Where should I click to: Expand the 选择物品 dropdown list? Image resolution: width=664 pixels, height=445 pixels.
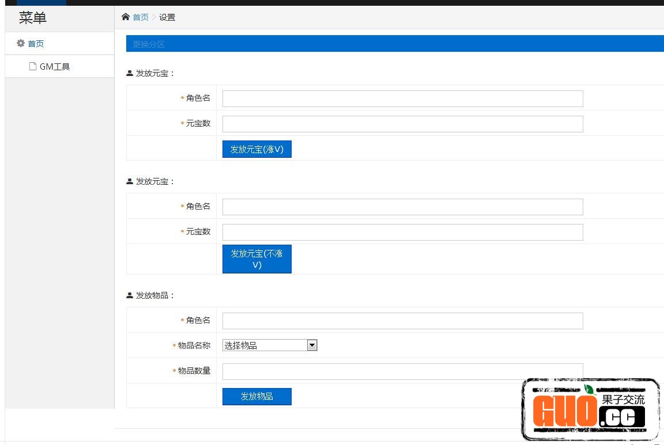pos(270,345)
